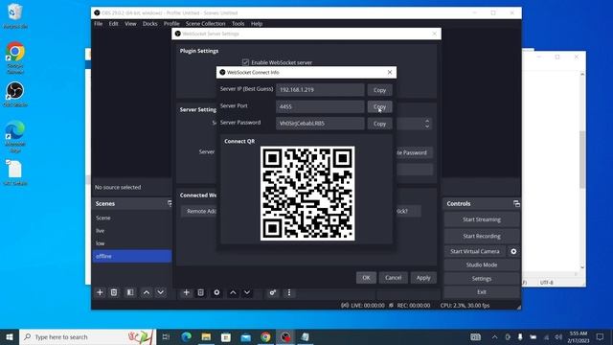Copy the Server Password value
Image resolution: width=613 pixels, height=345 pixels.
tap(379, 124)
